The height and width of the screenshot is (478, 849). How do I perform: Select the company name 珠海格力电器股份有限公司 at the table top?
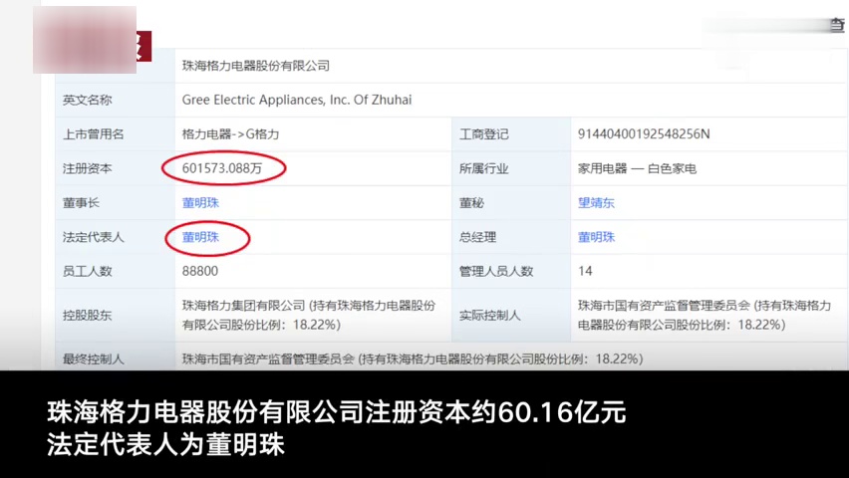[255, 66]
